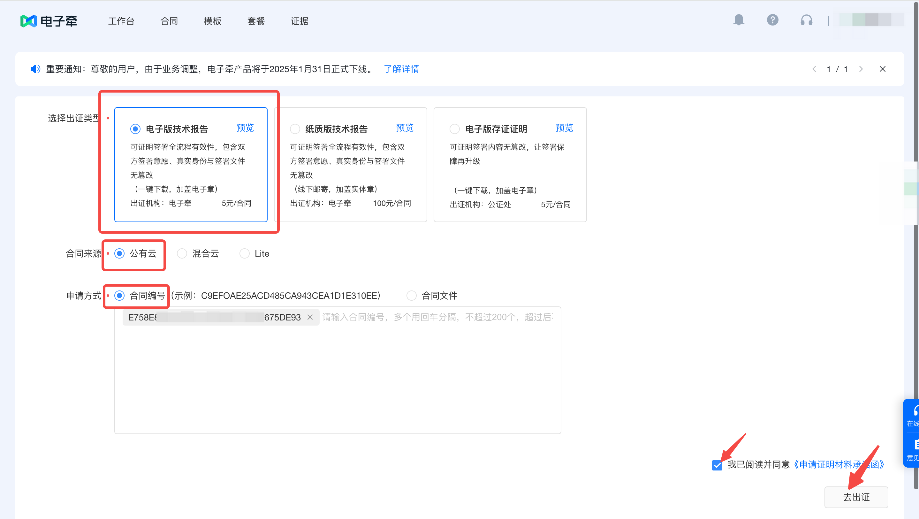919x519 pixels.
Task: Go to previous notice page
Action: [814, 69]
